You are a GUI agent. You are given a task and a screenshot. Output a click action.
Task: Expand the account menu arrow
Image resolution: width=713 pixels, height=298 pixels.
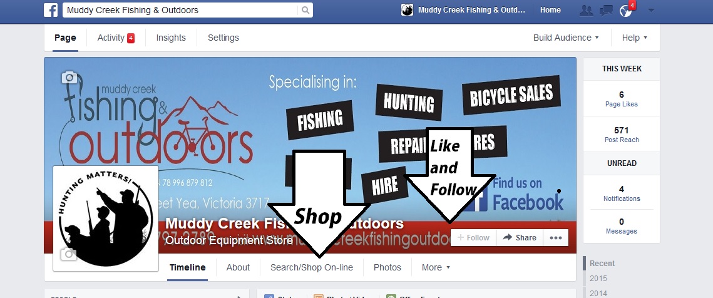click(651, 10)
